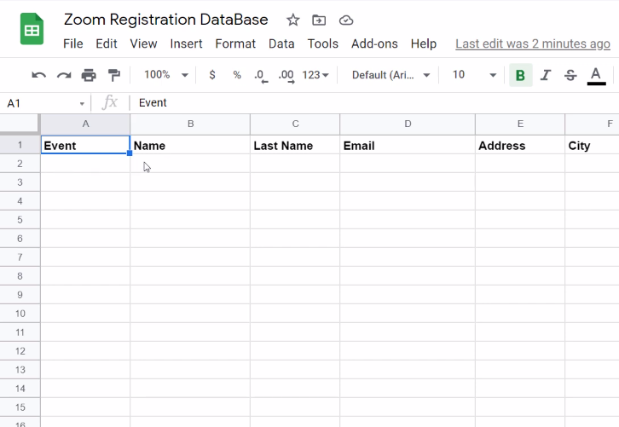Activate the Paint format tool
The width and height of the screenshot is (619, 427).
[x=114, y=75]
